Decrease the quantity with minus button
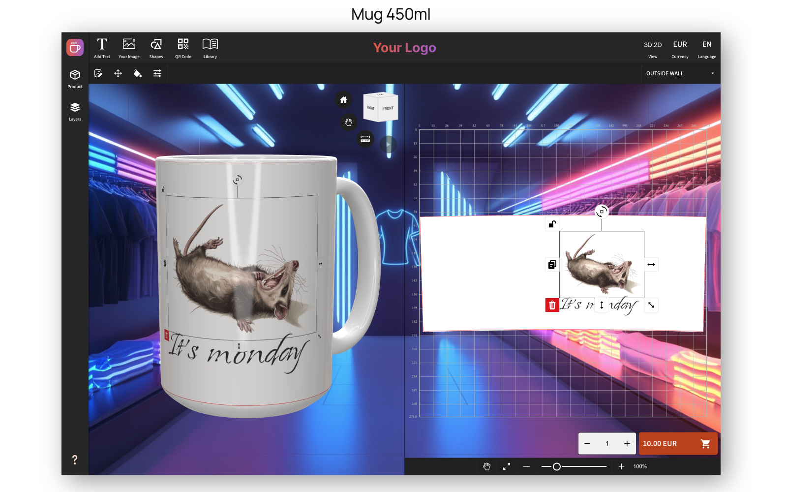This screenshot has width=787, height=492. (x=587, y=444)
